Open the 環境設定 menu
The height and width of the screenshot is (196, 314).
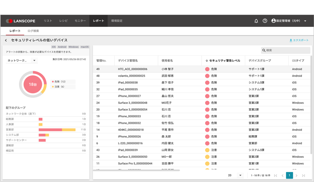(117, 21)
